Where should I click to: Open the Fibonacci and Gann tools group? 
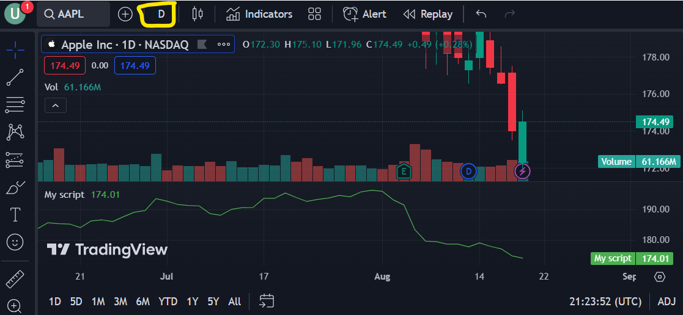click(x=15, y=105)
